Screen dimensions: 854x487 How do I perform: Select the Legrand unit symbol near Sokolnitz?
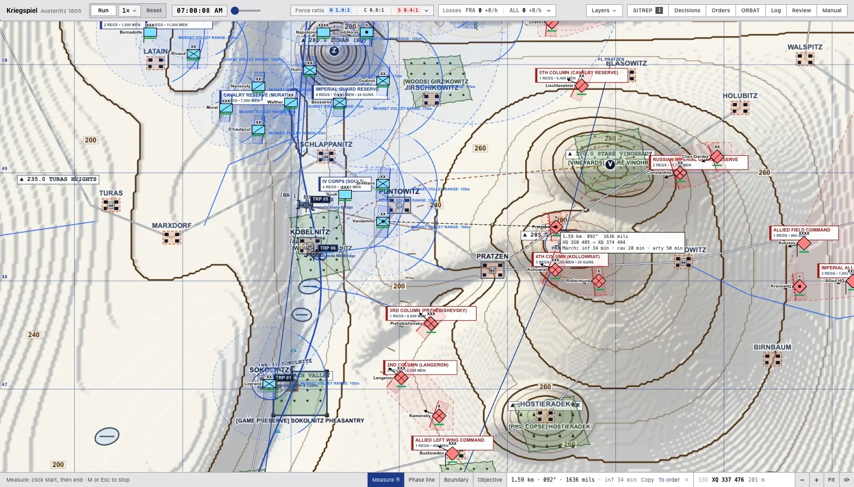click(270, 384)
